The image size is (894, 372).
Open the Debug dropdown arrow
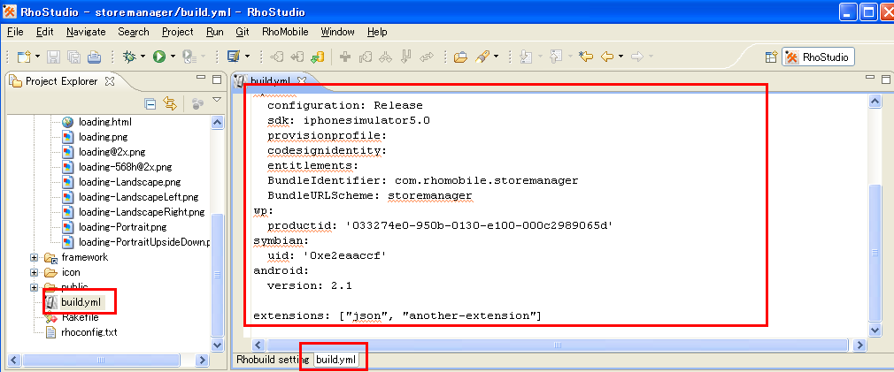[x=143, y=57]
